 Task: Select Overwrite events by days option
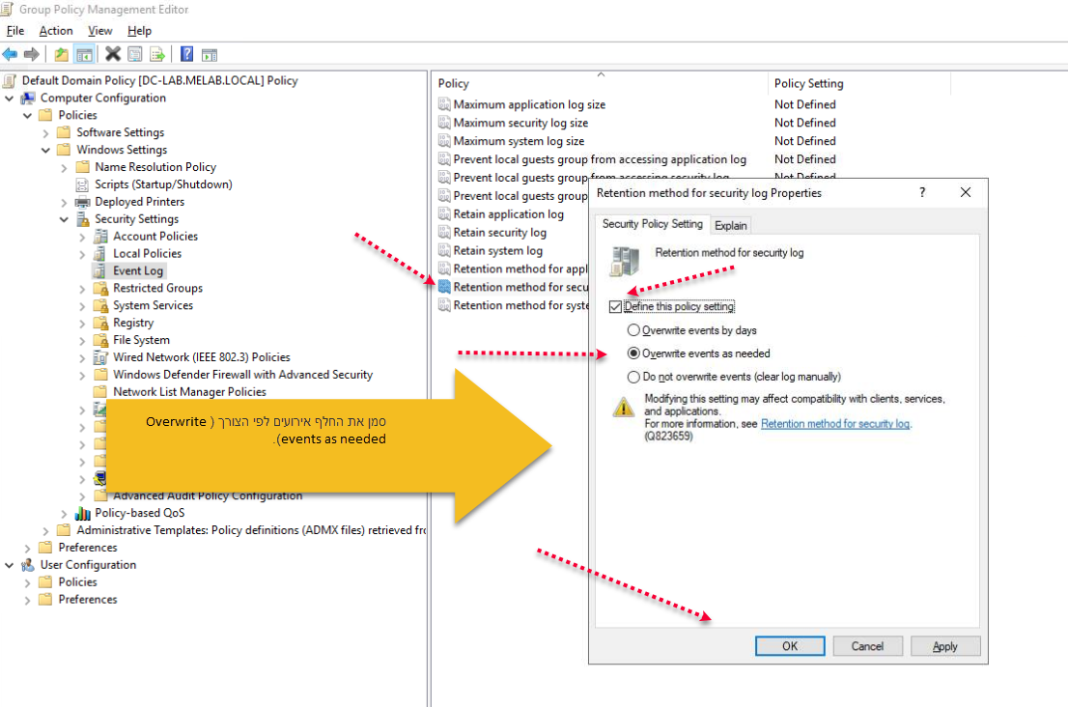pos(633,330)
